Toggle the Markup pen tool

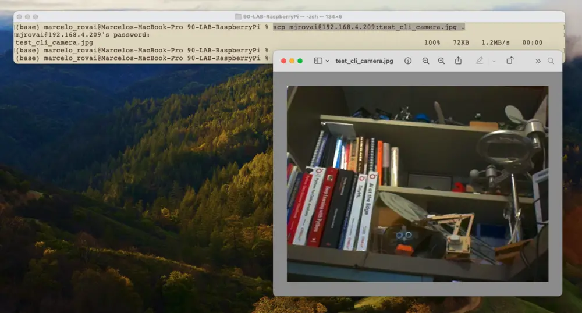(480, 61)
